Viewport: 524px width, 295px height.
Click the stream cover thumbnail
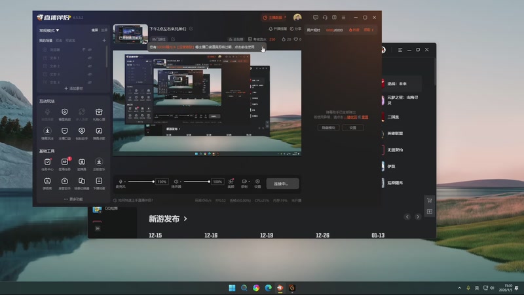click(x=130, y=34)
